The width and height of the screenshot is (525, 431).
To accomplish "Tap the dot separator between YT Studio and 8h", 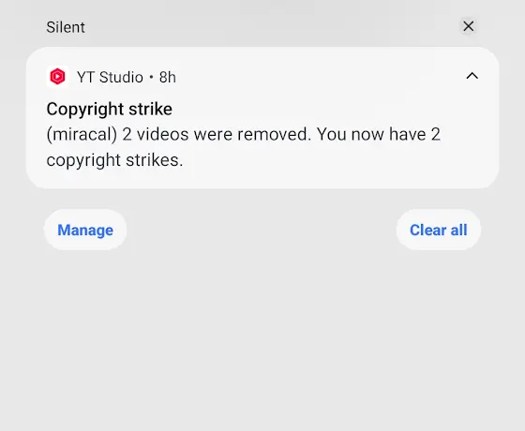I will click(151, 77).
